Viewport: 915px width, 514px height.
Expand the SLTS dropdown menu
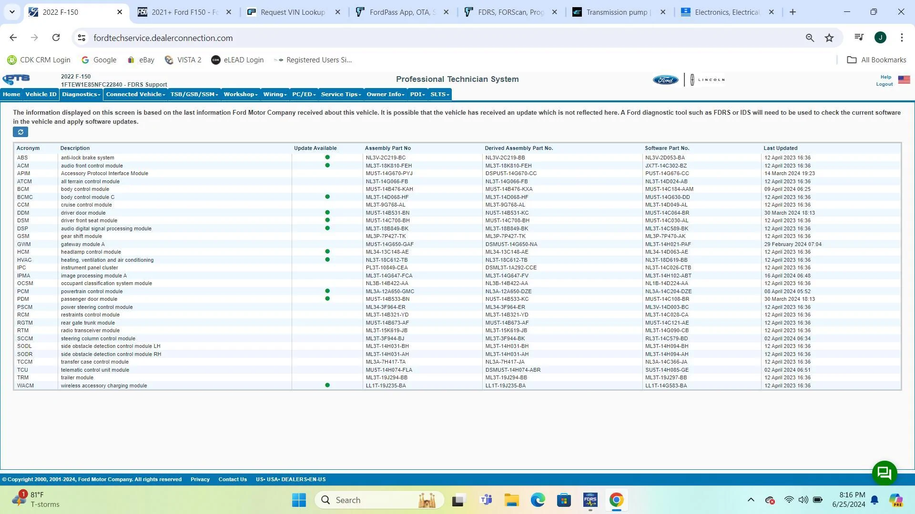tap(439, 94)
